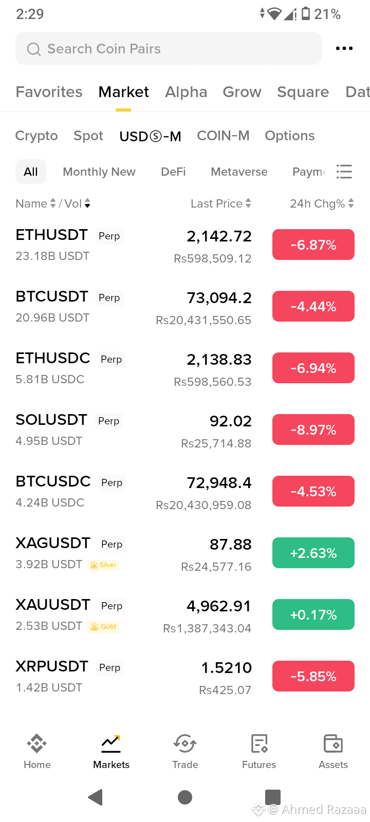Open the ETHUSDT Perp pair
This screenshot has width=370, height=822.
tap(185, 245)
